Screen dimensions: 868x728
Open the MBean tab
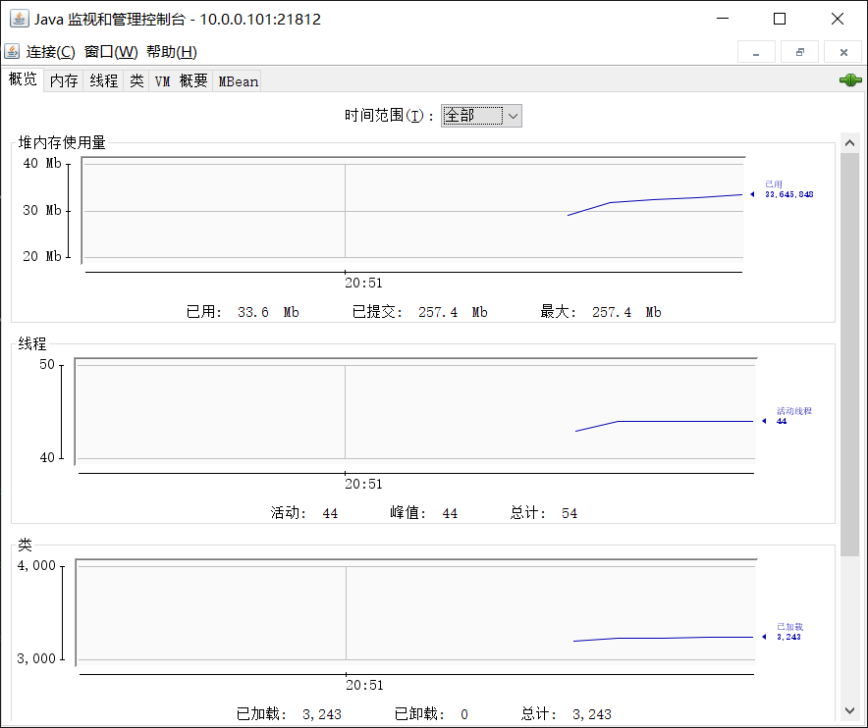(x=238, y=80)
